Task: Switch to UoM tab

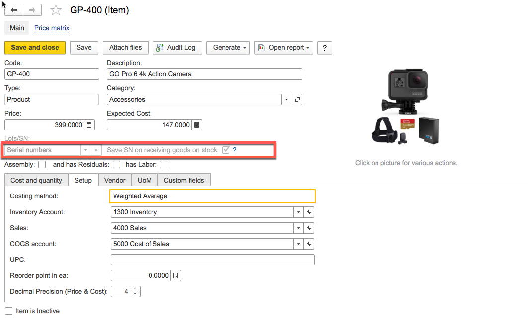Action: 145,180
